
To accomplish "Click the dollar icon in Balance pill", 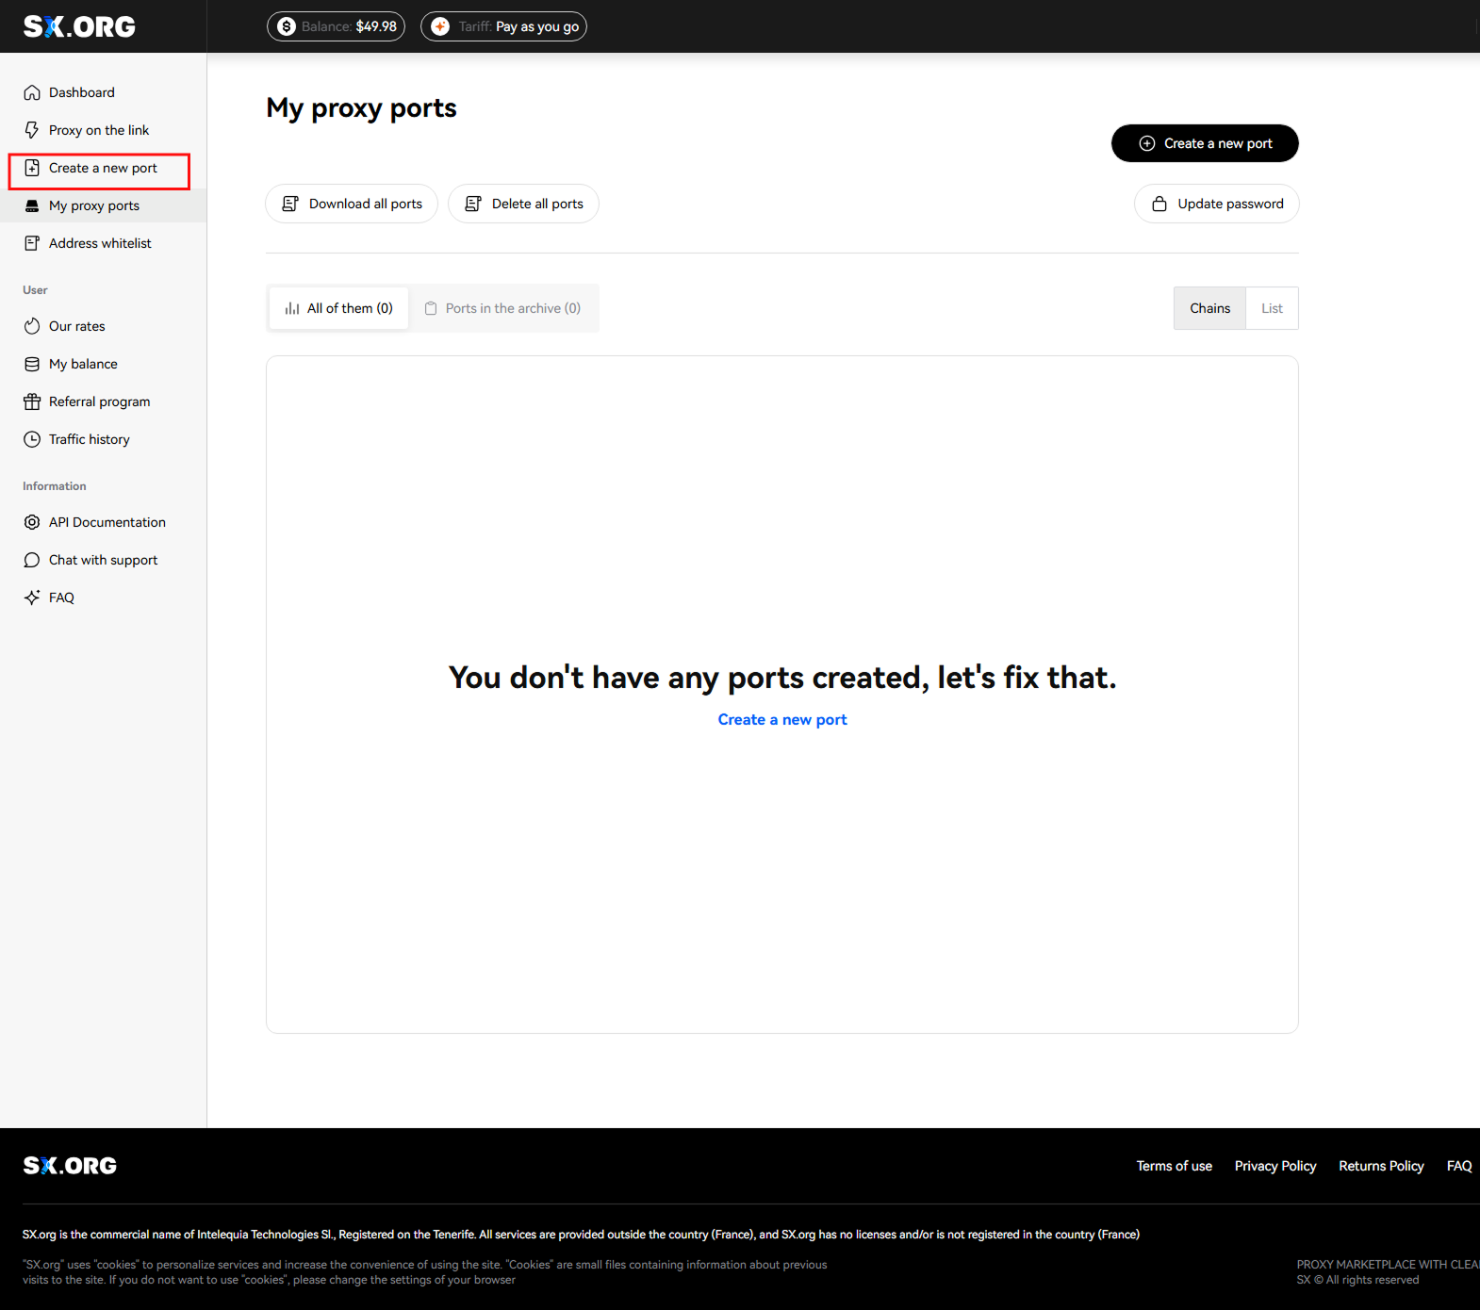I will pos(287,26).
